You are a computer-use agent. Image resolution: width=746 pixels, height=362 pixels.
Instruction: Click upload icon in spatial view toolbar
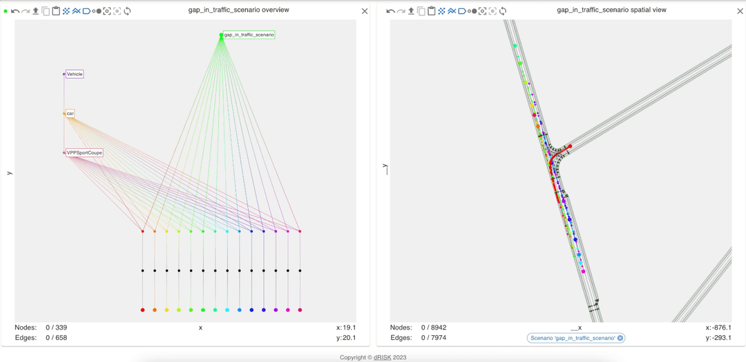point(411,11)
